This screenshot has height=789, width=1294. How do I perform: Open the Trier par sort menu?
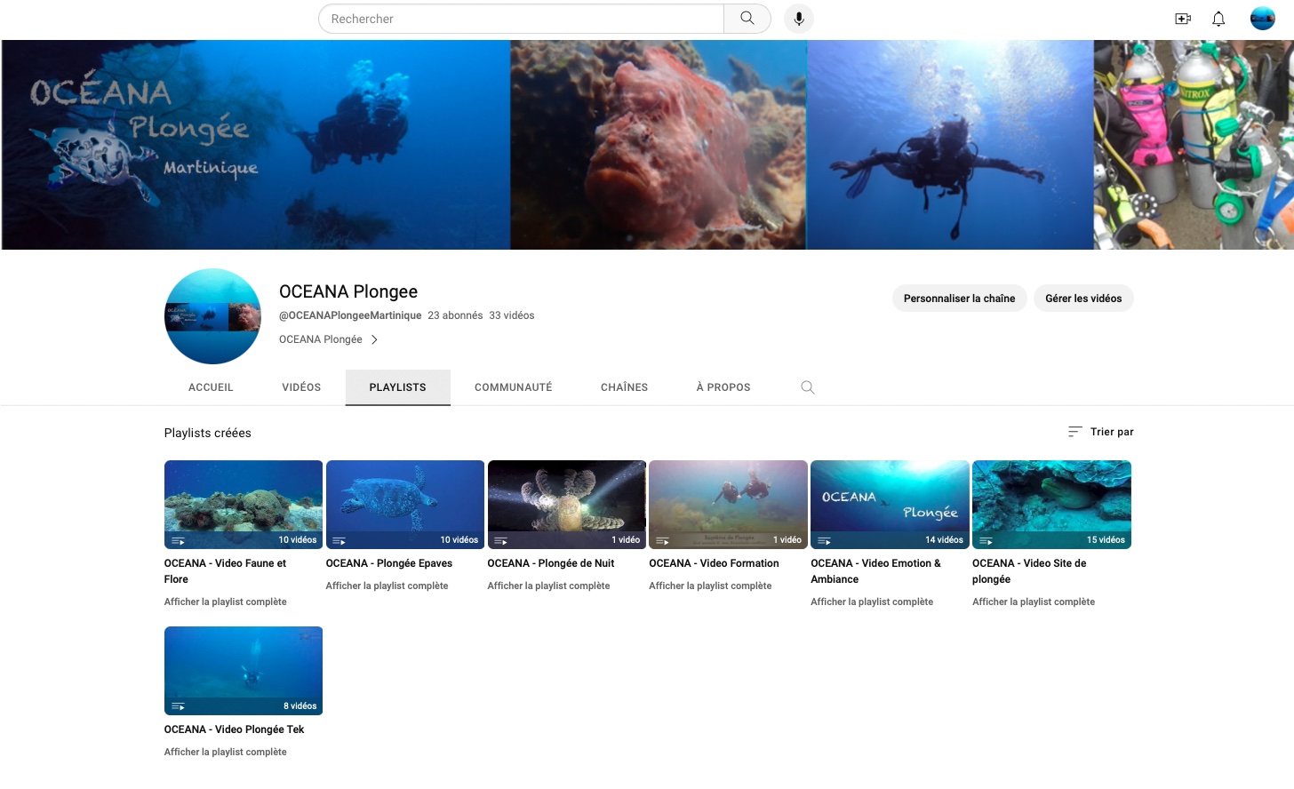[1100, 432]
